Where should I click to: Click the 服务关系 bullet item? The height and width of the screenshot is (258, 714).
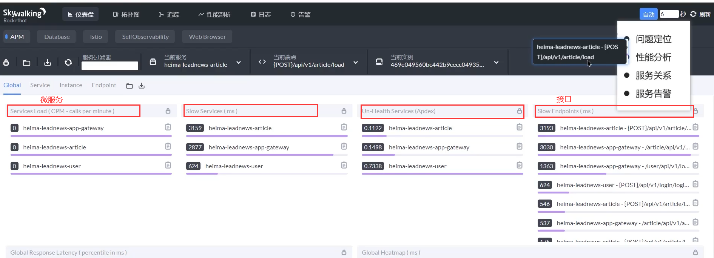pos(653,75)
